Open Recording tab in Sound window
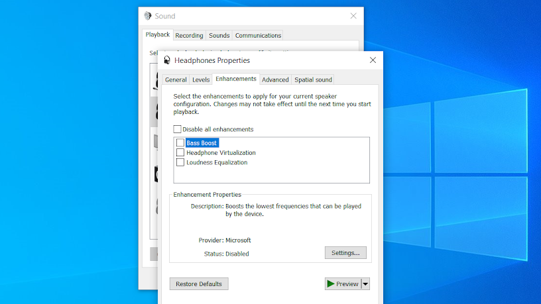This screenshot has height=304, width=541. [x=189, y=36]
